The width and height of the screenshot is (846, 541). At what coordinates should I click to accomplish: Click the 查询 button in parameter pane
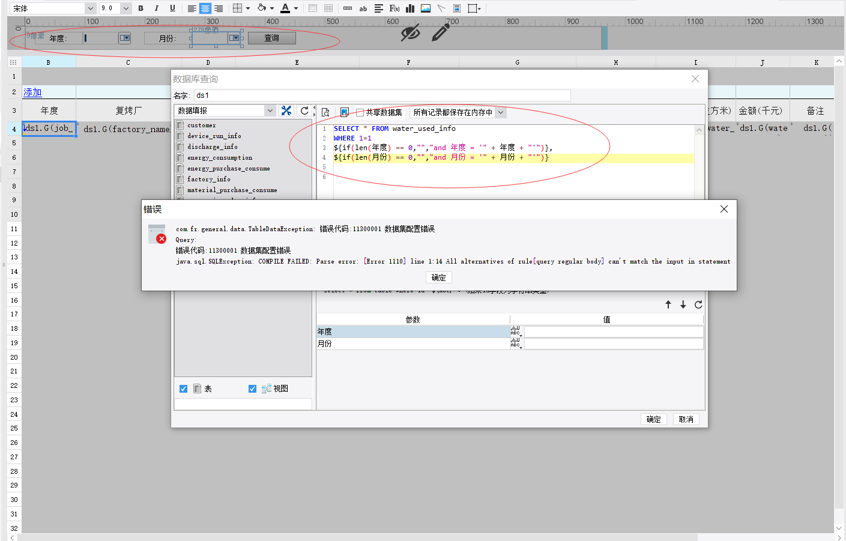[272, 38]
